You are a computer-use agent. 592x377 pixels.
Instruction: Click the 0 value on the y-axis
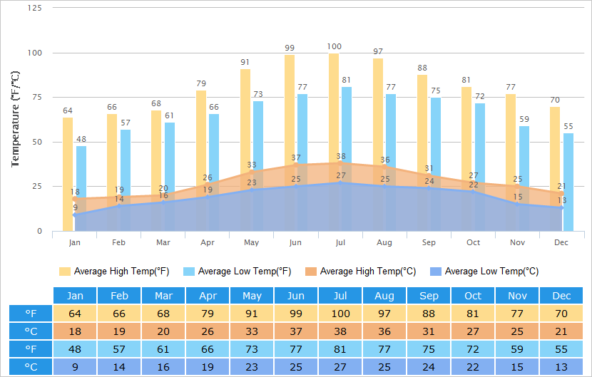40,231
